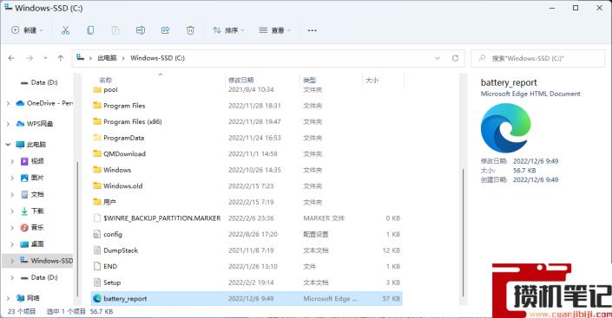Click the Program Files folder icon
612x318 pixels.
[x=97, y=105]
